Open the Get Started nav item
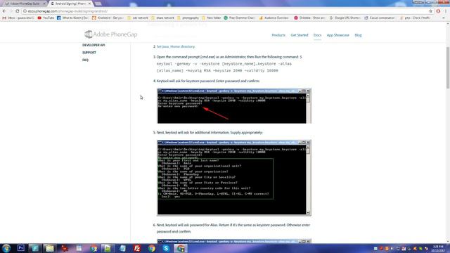Viewport: 450px width, 253px height. click(299, 35)
